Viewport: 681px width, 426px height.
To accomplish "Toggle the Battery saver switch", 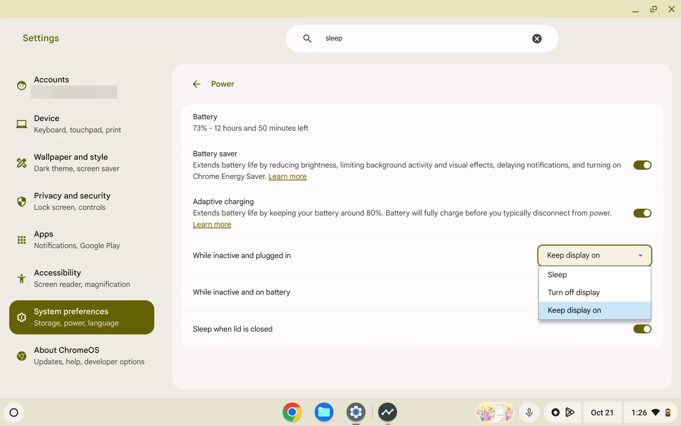I will coord(642,165).
